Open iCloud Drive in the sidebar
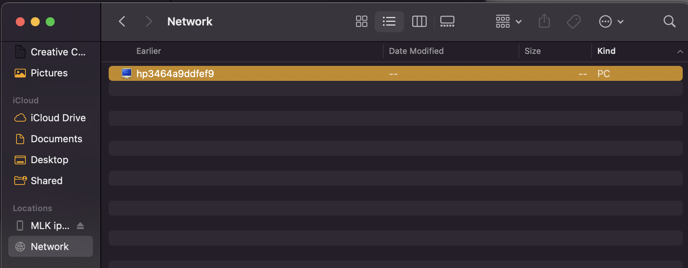The image size is (688, 268). [58, 118]
